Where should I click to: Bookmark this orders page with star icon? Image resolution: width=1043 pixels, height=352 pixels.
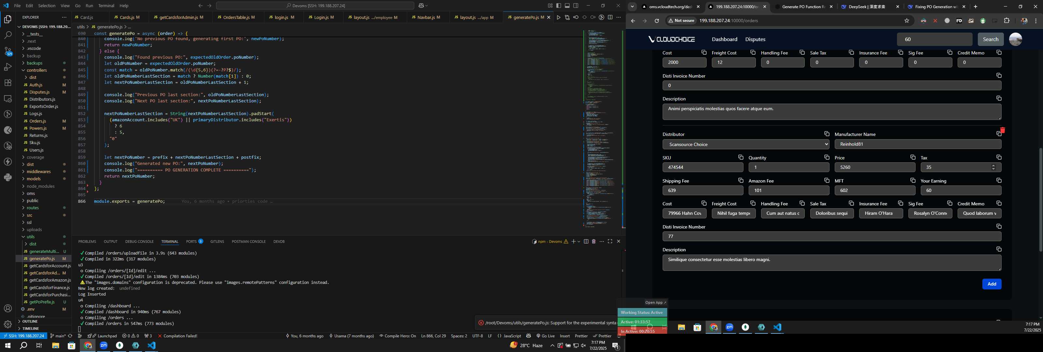click(x=907, y=21)
